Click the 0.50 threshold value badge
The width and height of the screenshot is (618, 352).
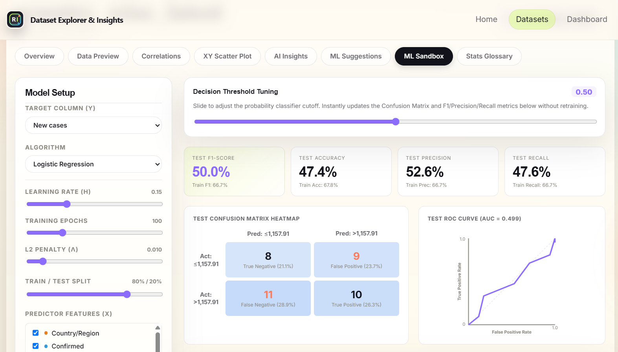tap(584, 92)
